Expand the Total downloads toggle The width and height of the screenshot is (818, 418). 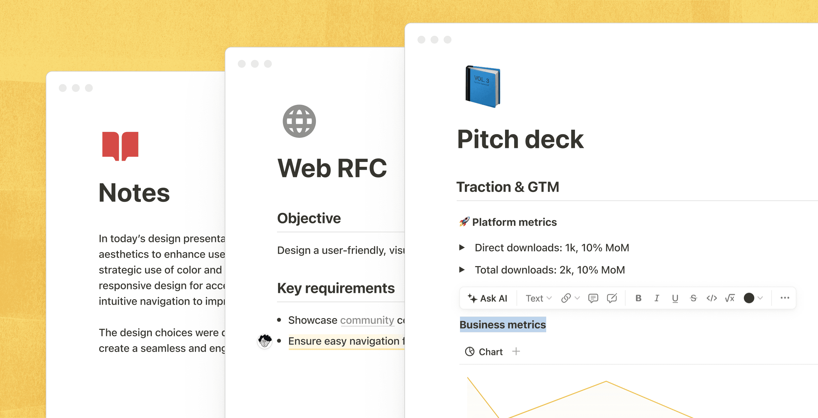pos(462,270)
